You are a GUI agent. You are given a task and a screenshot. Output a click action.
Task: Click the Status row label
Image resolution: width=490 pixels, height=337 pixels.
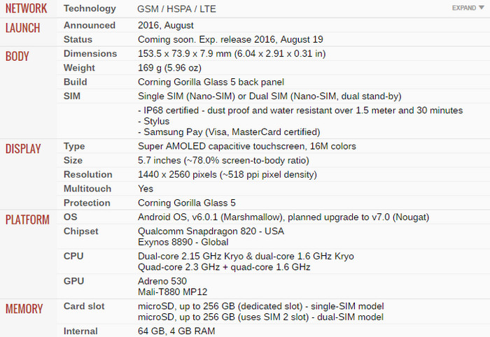tap(78, 39)
